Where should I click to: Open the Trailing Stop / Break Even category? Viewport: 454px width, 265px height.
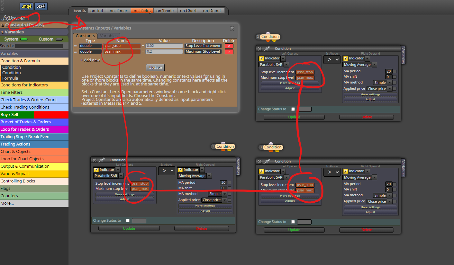[x=34, y=137]
